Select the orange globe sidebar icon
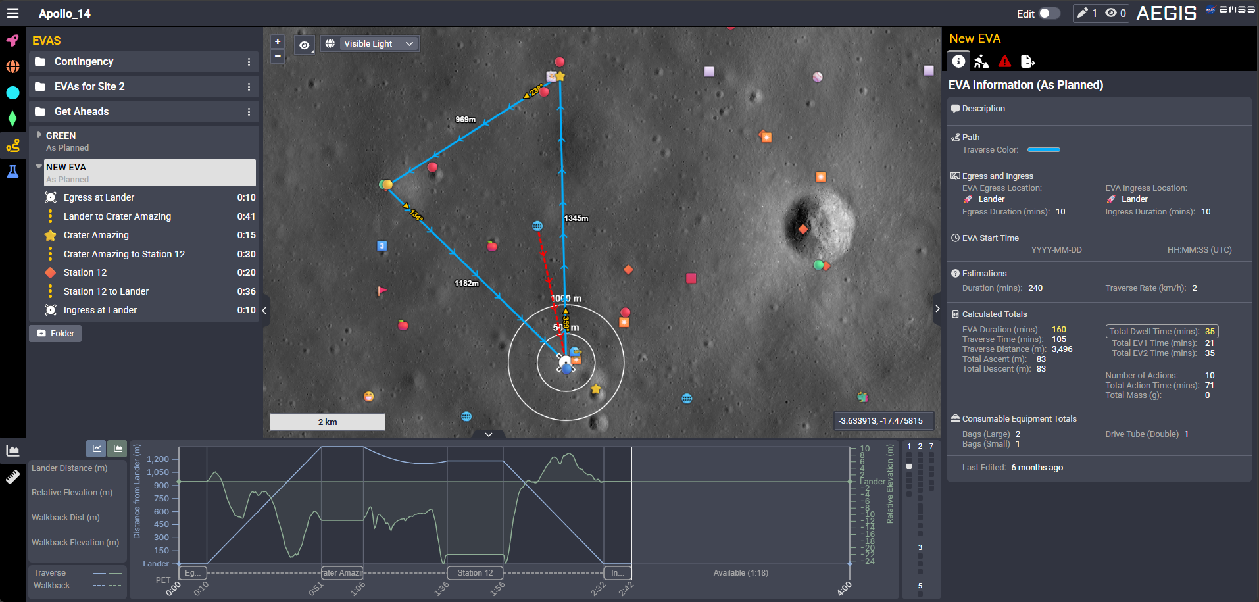Image resolution: width=1259 pixels, height=602 pixels. 12,66
